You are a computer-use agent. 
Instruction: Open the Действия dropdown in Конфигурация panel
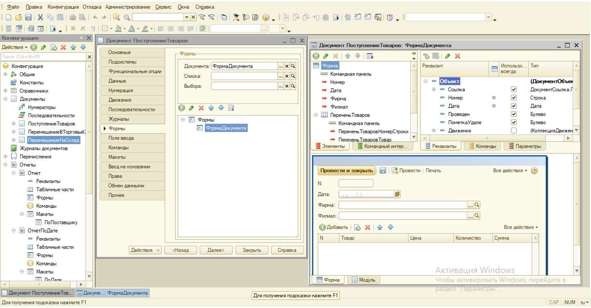[x=15, y=47]
